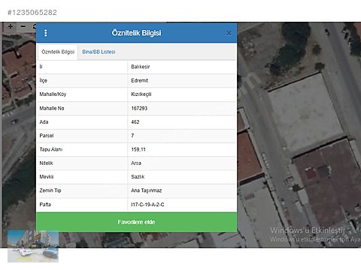The height and width of the screenshot is (270, 361).
Task: Click the Mevkii row label
Action: click(47, 177)
